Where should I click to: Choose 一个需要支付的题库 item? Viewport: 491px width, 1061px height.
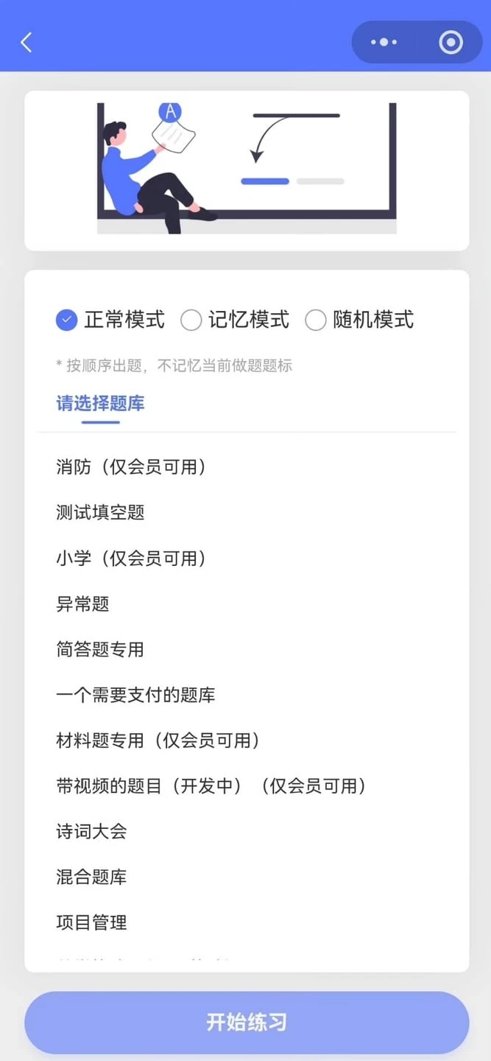click(247, 695)
